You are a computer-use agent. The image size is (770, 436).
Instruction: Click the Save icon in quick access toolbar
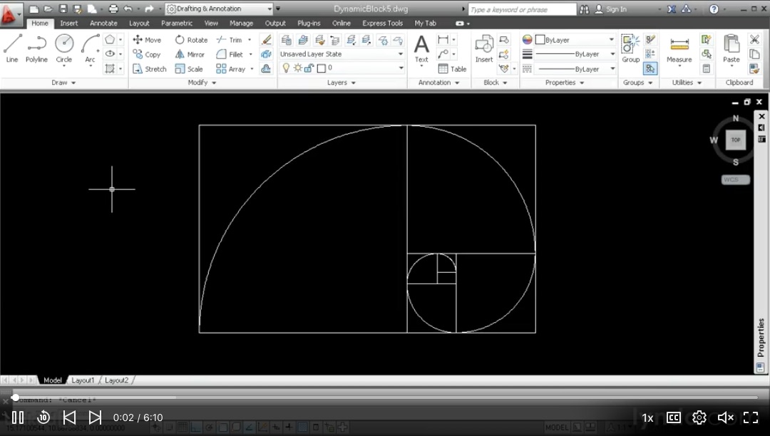pyautogui.click(x=63, y=9)
